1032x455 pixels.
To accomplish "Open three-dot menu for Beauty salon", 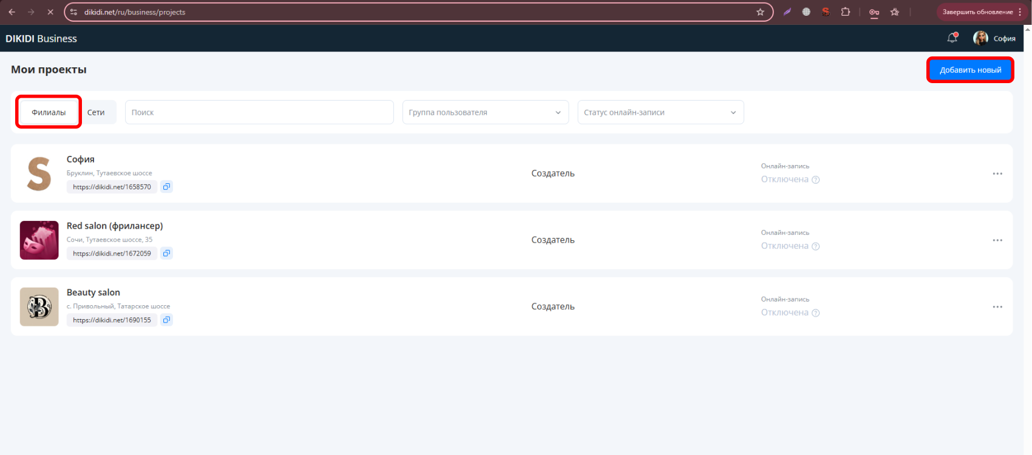I will (x=997, y=307).
